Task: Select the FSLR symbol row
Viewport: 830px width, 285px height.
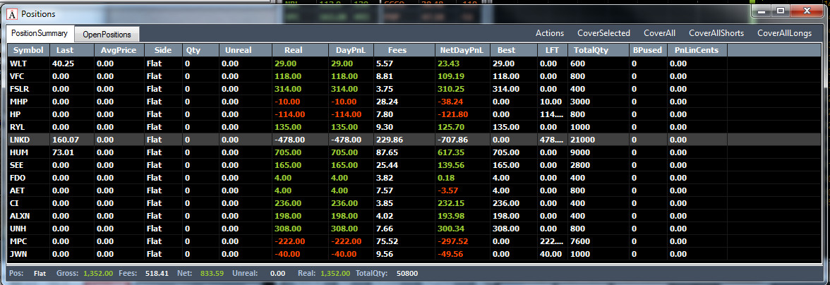Action: [415, 88]
